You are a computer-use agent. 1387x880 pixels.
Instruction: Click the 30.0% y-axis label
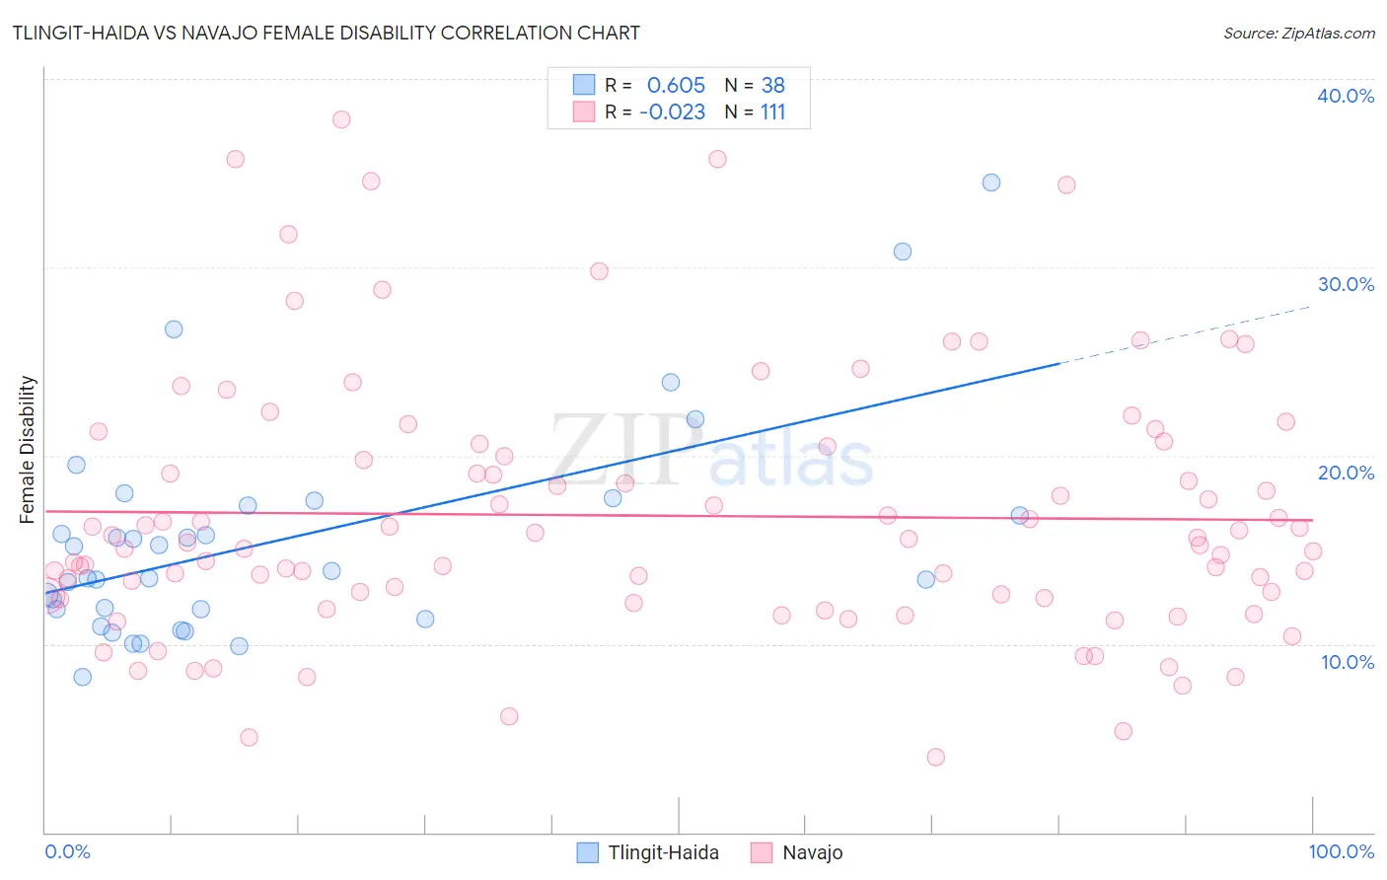[1346, 284]
